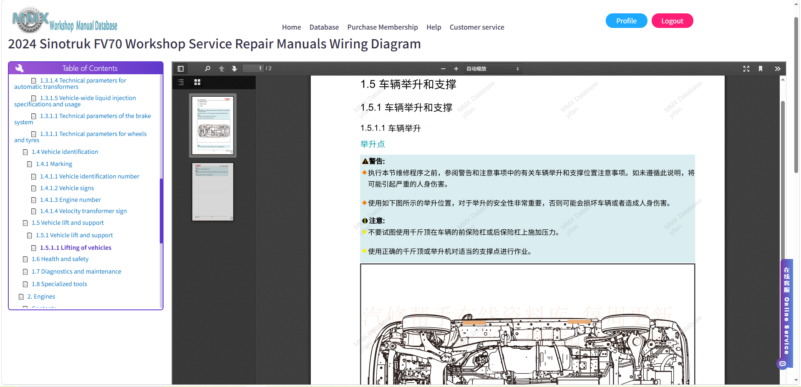Open the PDF tools menu chevrons
This screenshot has height=387, width=801.
click(778, 69)
